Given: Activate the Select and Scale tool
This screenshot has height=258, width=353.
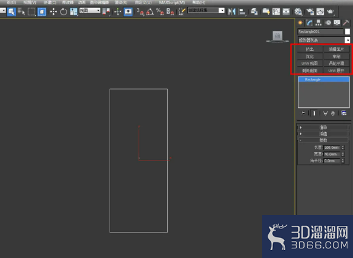Looking at the screenshot, I should 73,12.
